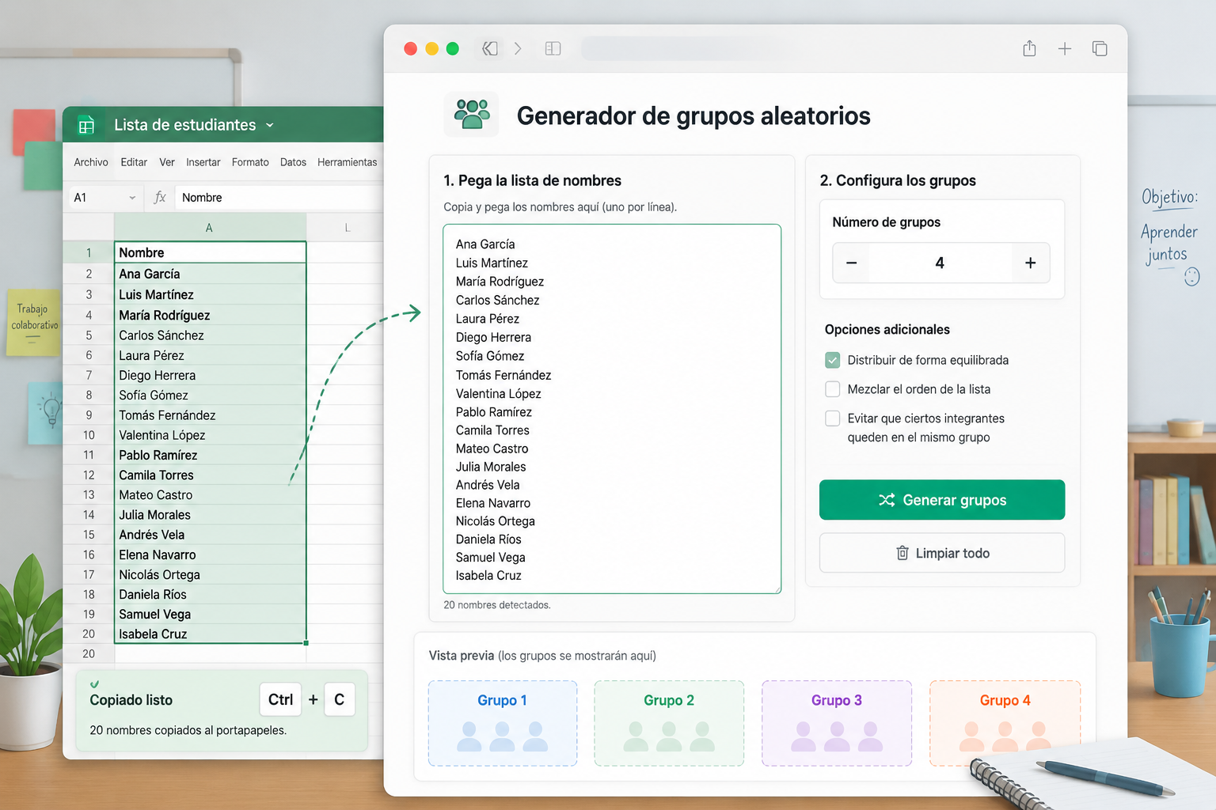
Task: Select spreadsheet cell Carlos Sánchez
Action: pos(210,335)
